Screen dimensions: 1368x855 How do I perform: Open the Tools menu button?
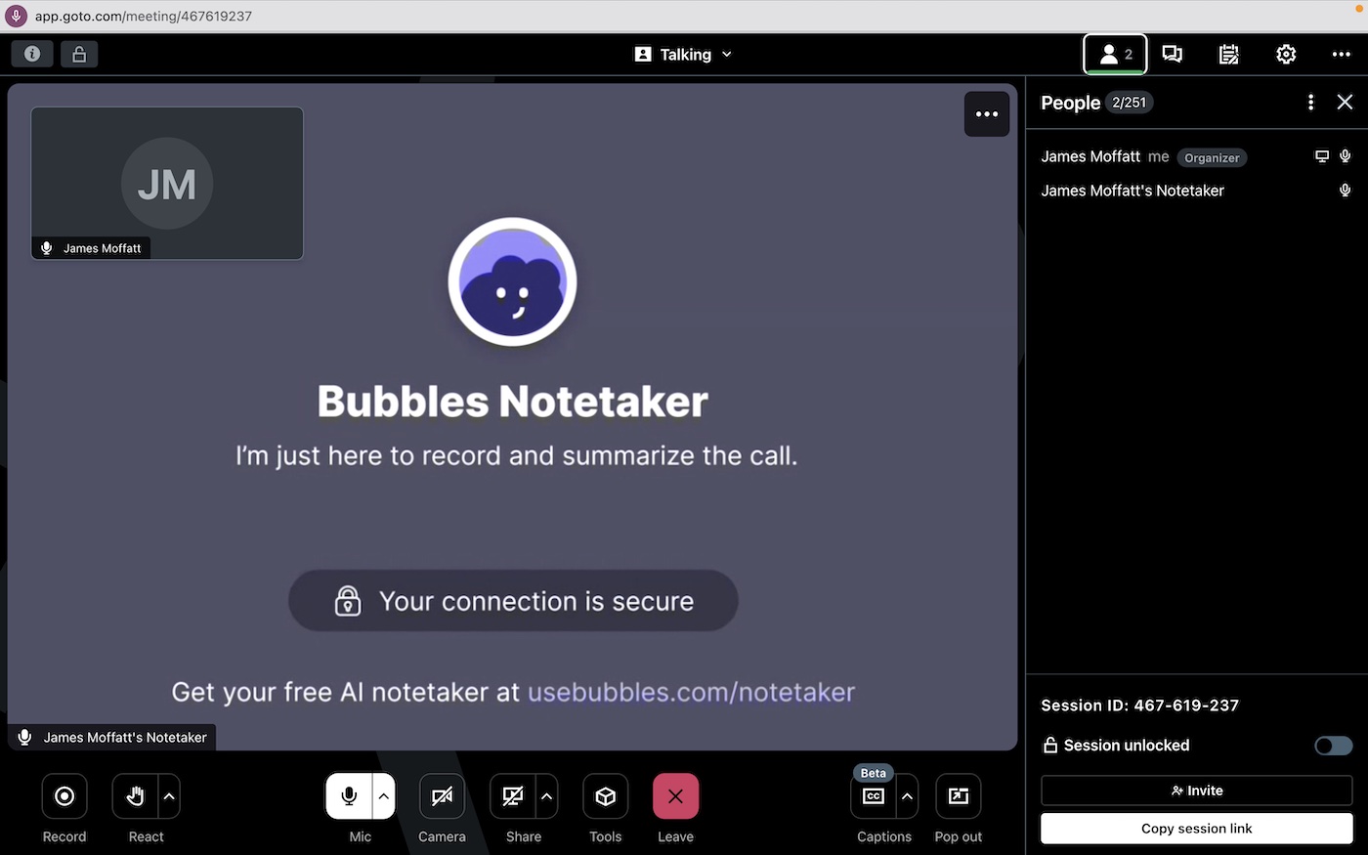pos(605,796)
